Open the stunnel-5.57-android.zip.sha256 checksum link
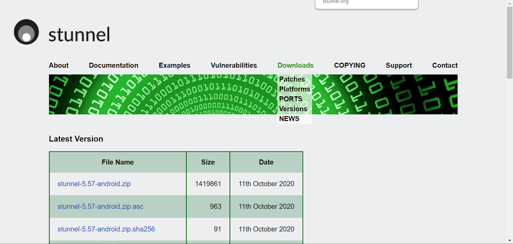Screen dimensions: 513x244 coord(106,229)
